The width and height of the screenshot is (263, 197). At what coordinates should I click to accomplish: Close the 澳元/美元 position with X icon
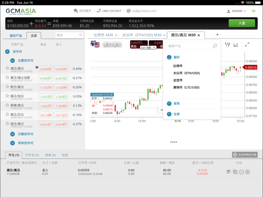coord(248,172)
